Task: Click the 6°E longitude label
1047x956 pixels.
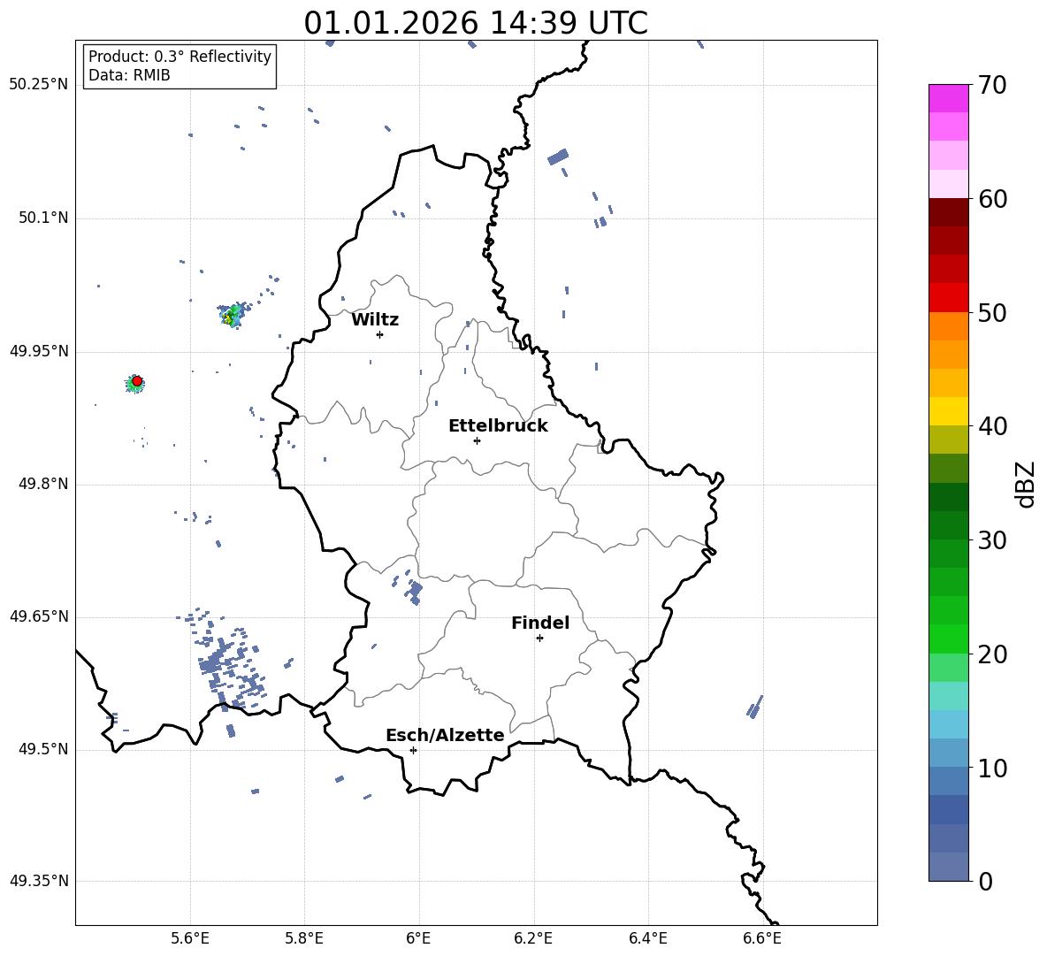Action: (418, 938)
